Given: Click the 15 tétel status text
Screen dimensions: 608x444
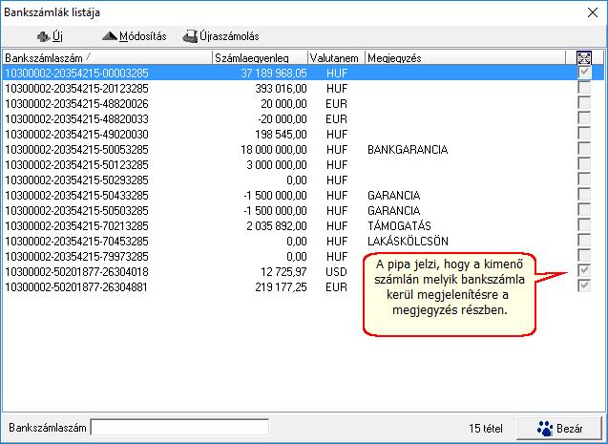Looking at the screenshot, I should pos(486,428).
